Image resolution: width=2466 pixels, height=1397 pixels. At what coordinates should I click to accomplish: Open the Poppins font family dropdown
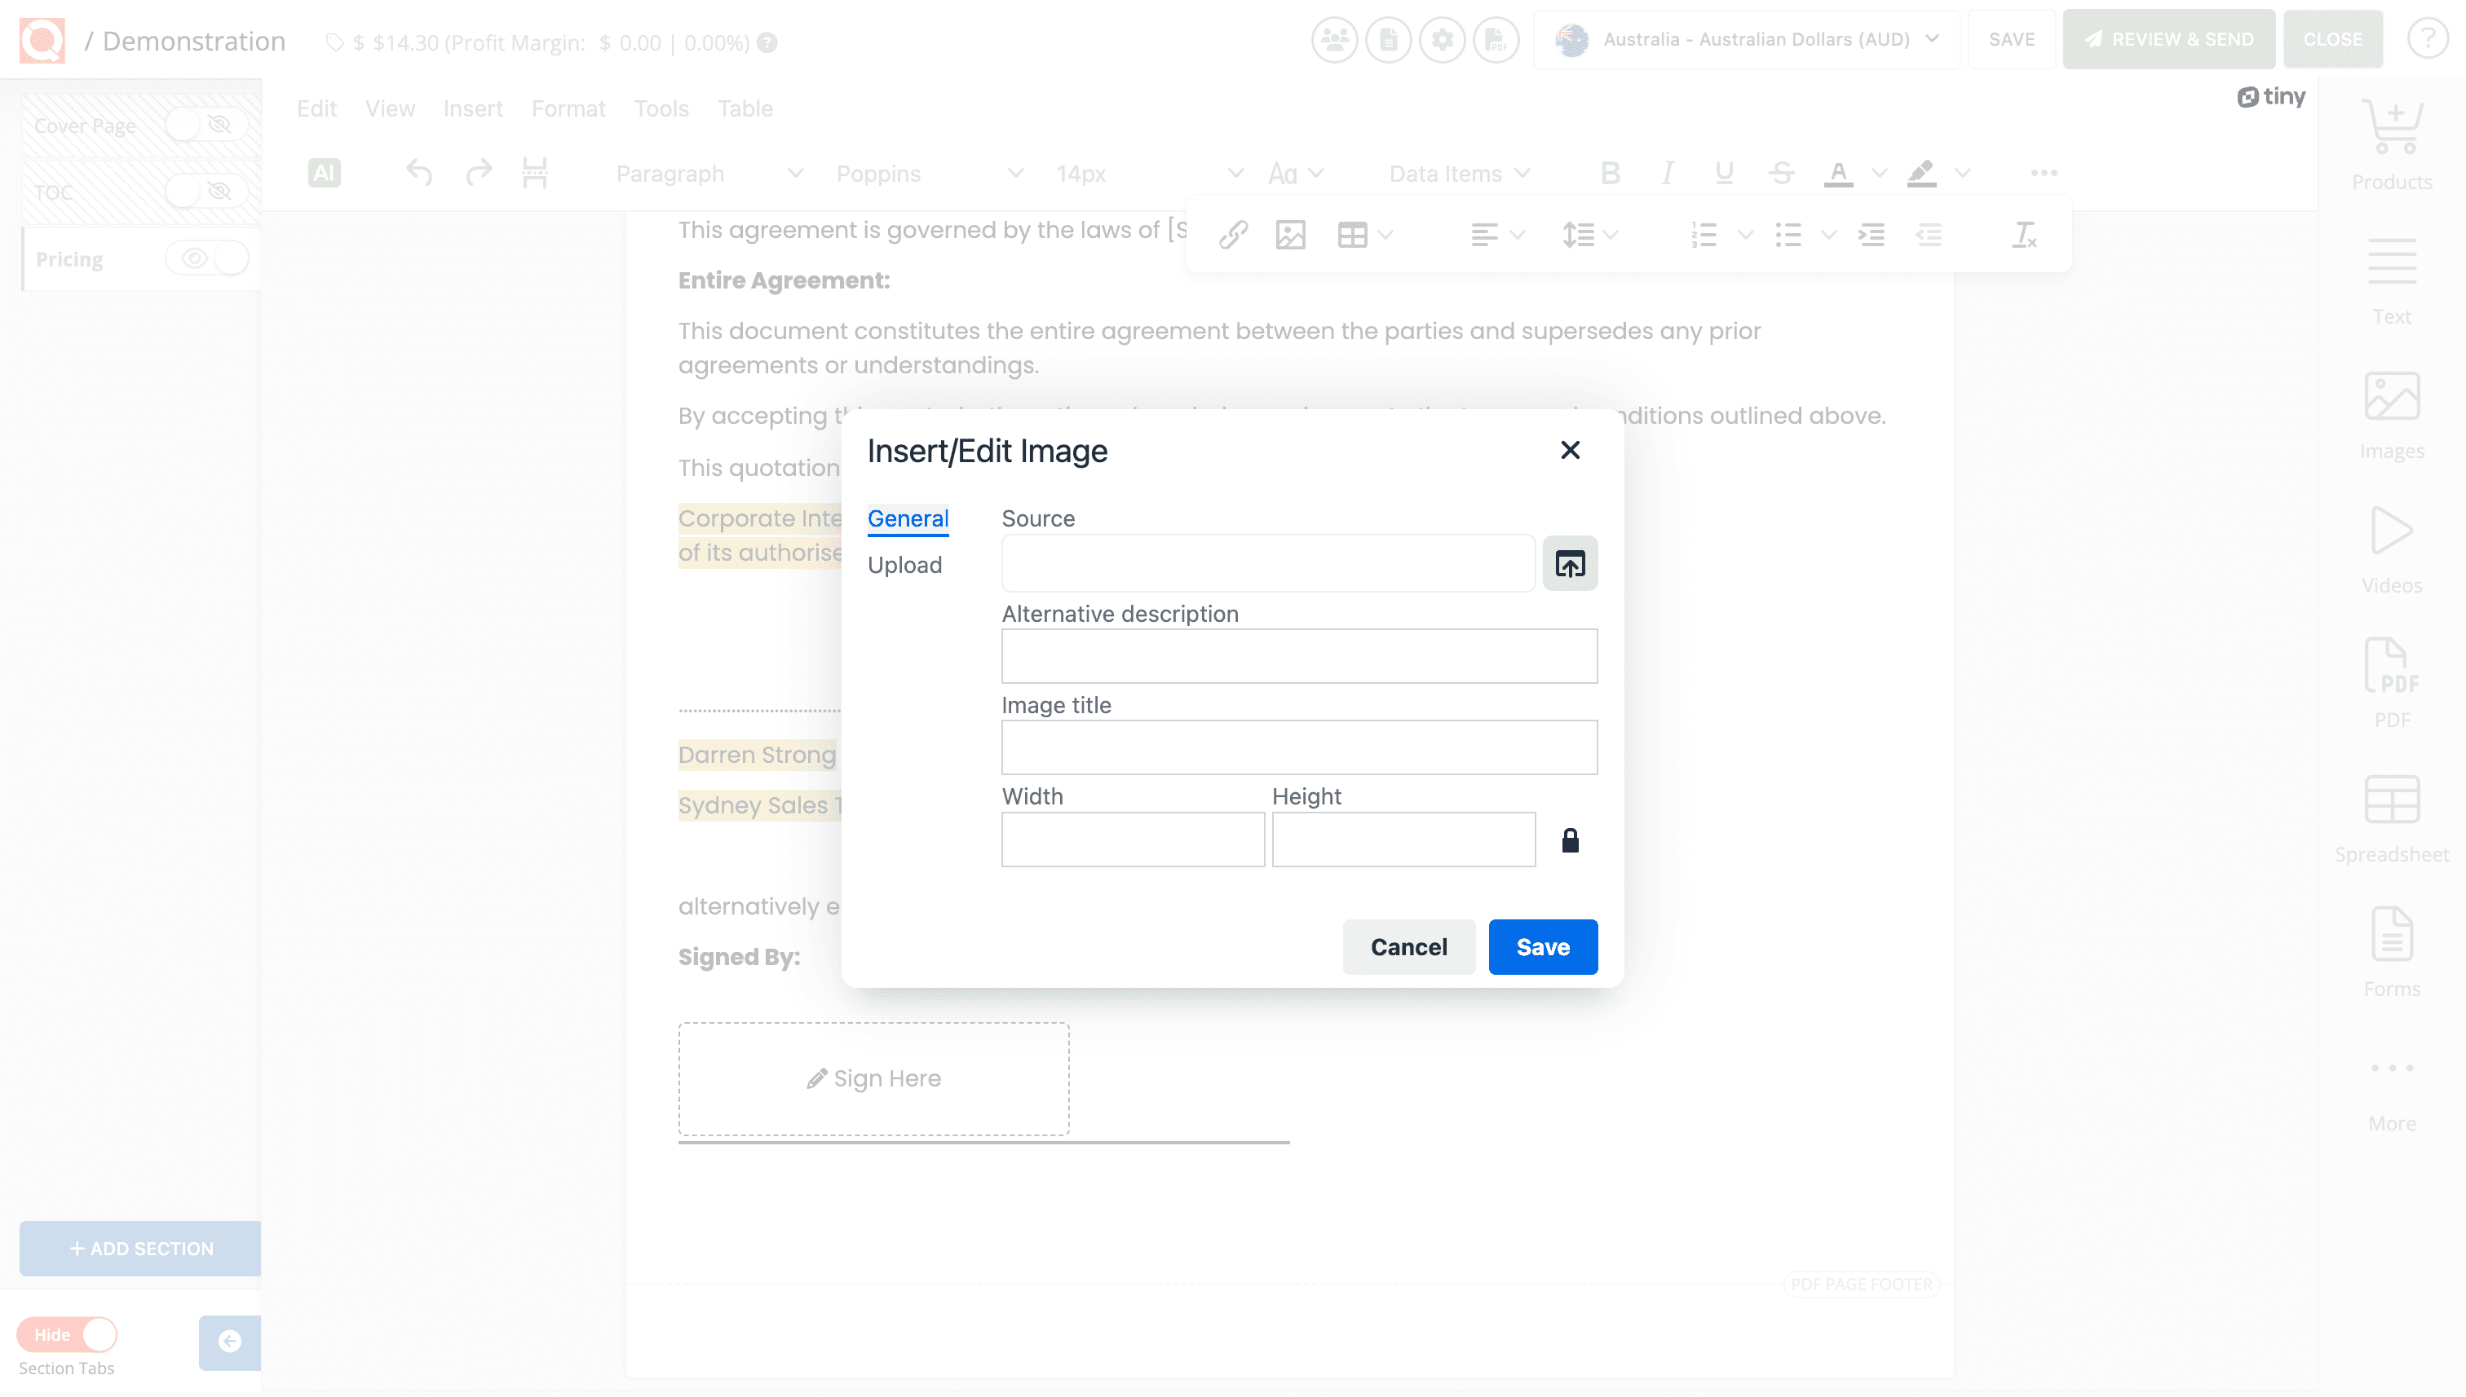click(x=928, y=174)
